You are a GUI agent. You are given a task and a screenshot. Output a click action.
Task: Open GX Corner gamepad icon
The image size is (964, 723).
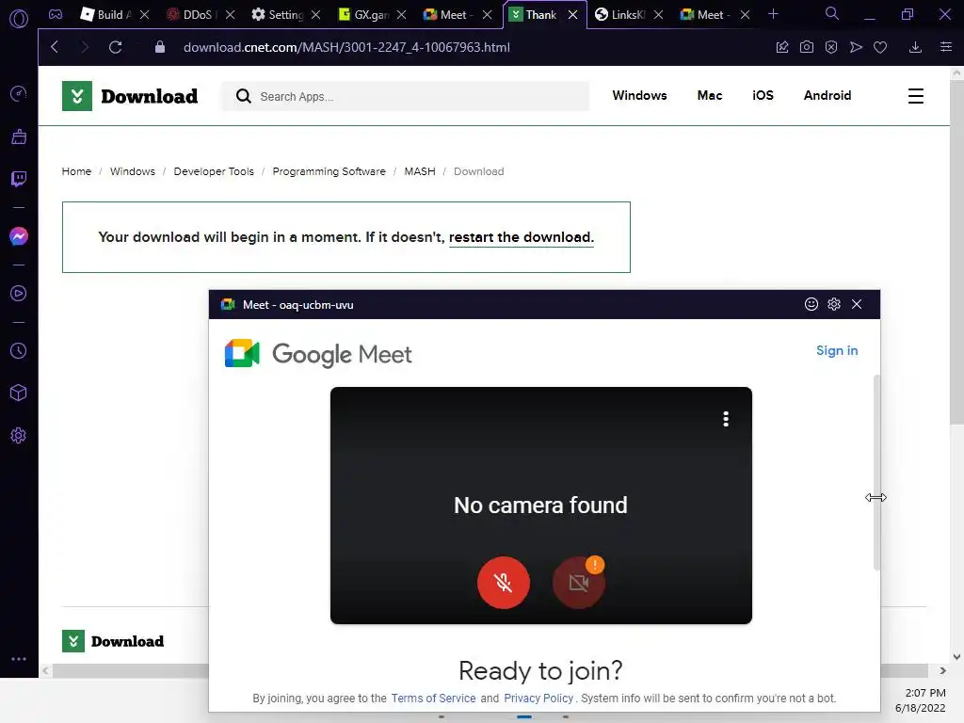click(56, 14)
